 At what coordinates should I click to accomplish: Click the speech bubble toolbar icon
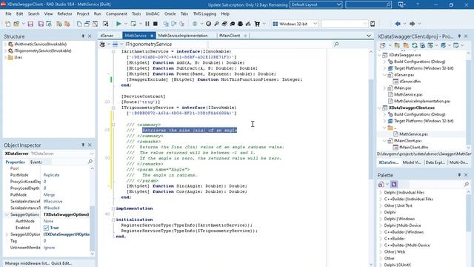(233, 24)
